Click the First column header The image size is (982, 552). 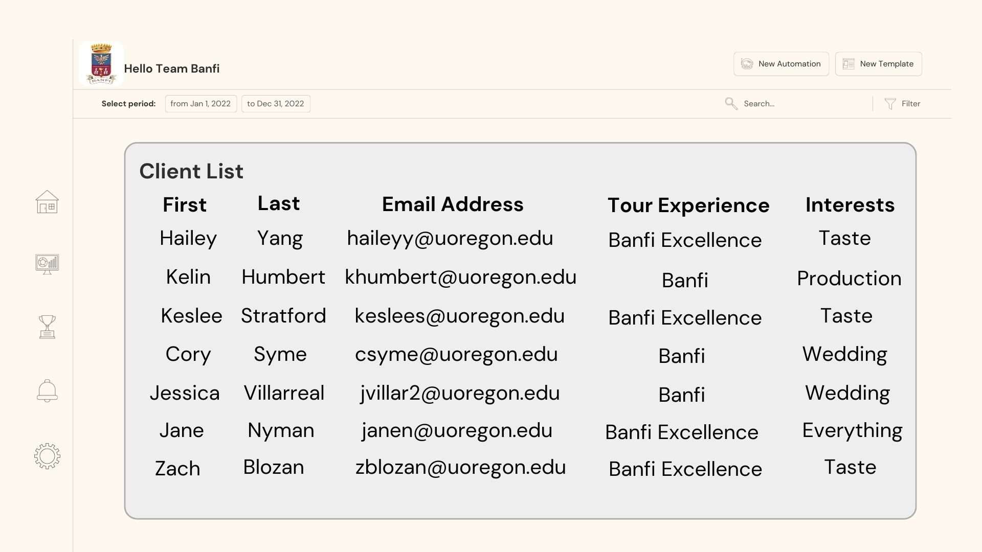pos(185,204)
